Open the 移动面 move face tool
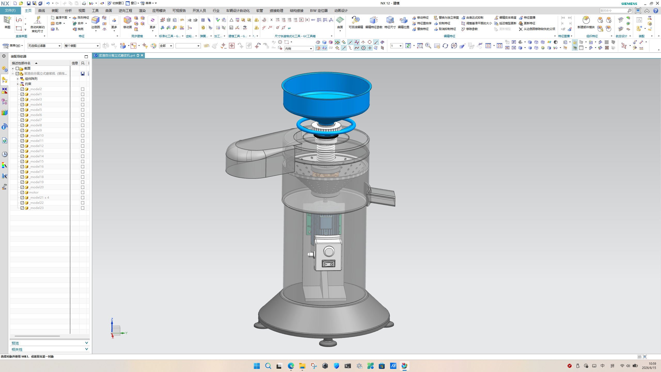This screenshot has height=372, width=661. (x=128, y=20)
